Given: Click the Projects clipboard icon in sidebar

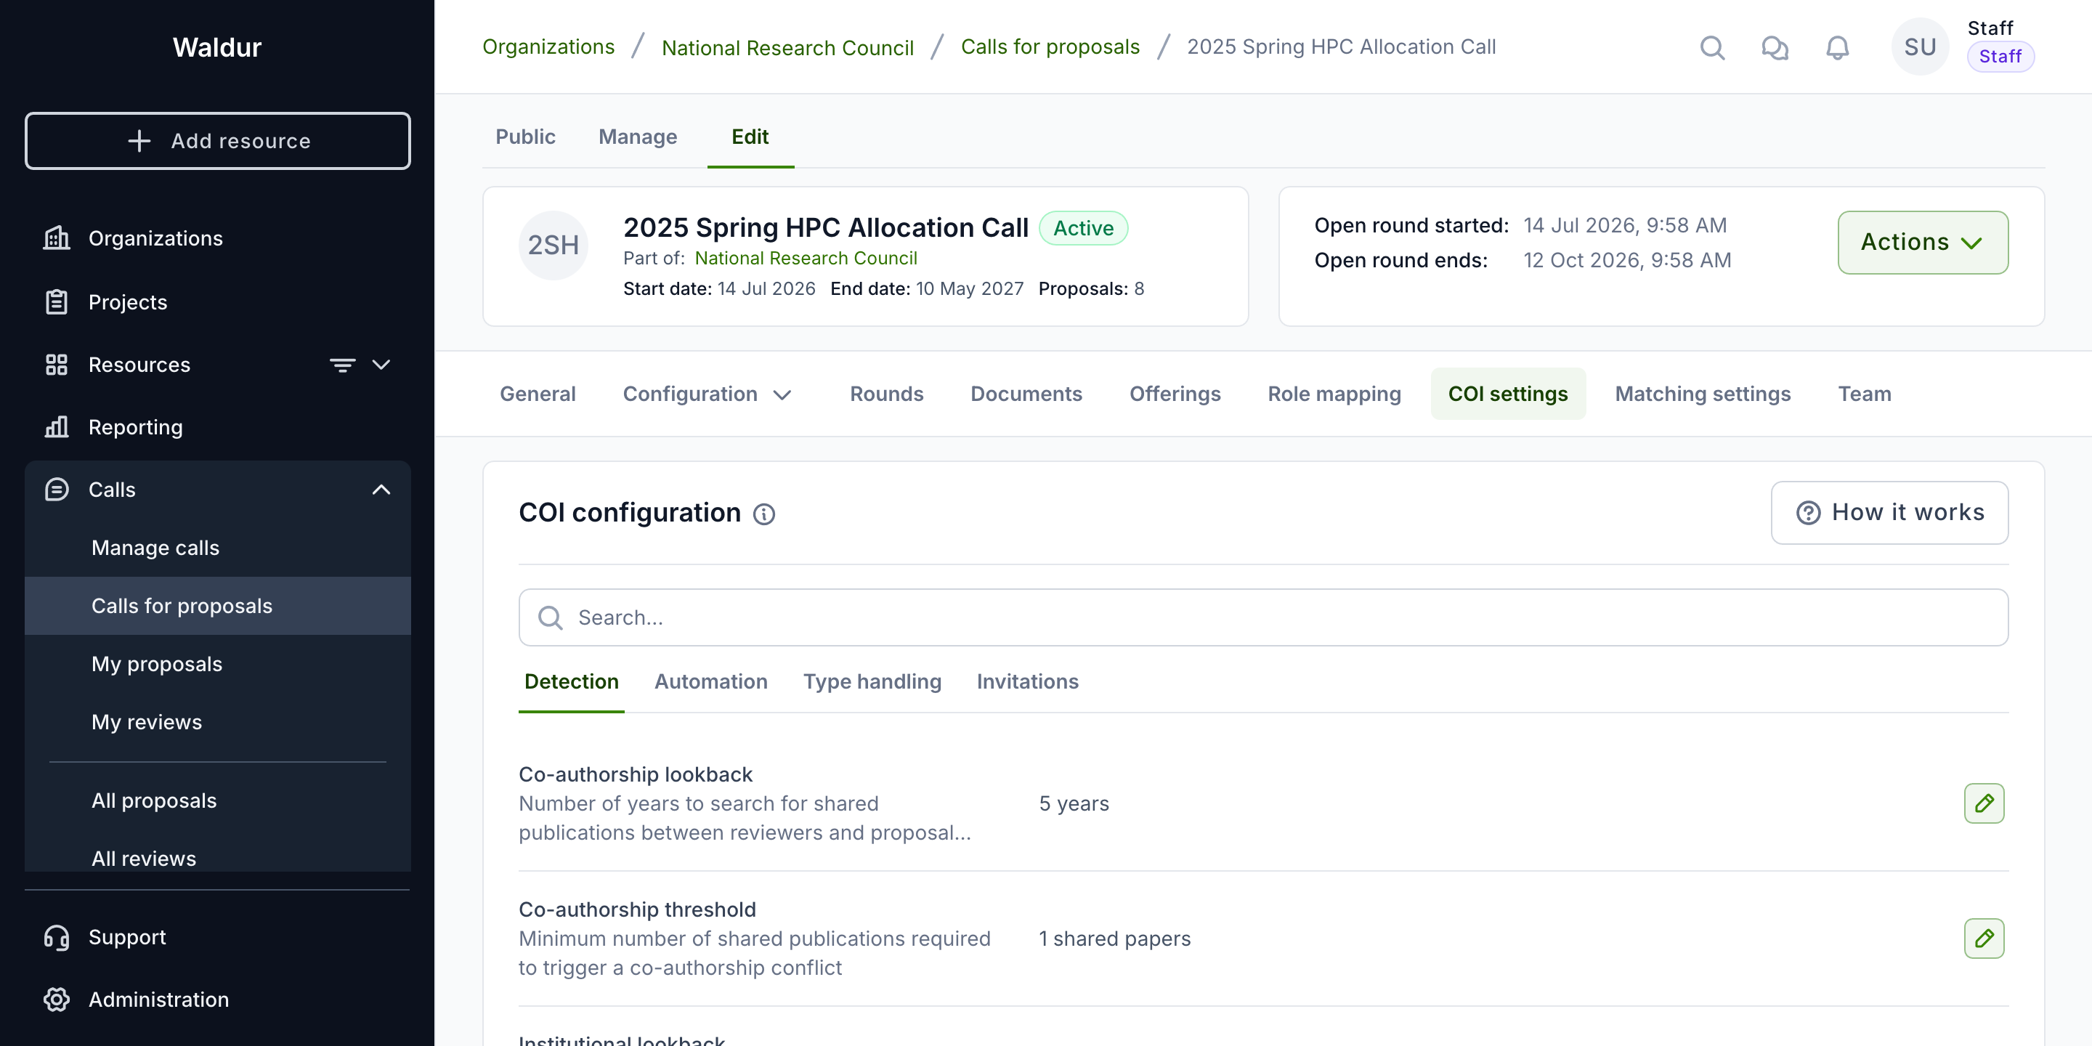Looking at the screenshot, I should point(56,302).
